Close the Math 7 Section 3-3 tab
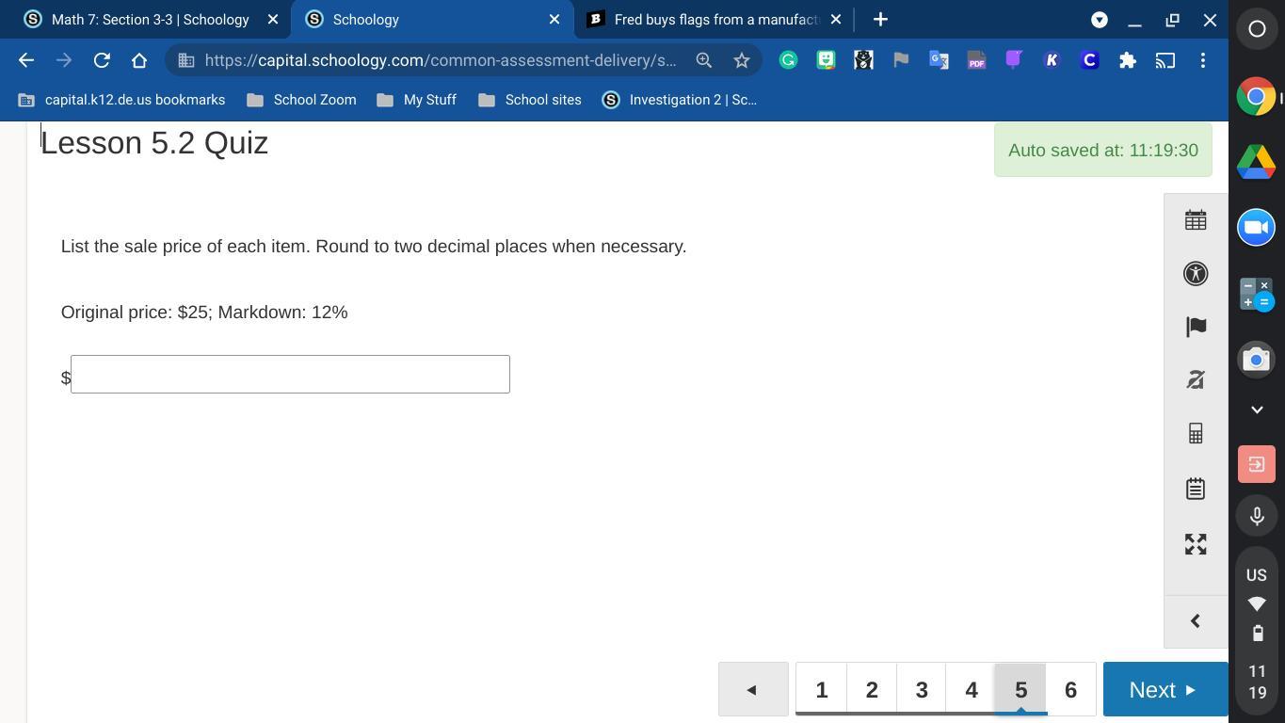 [273, 20]
